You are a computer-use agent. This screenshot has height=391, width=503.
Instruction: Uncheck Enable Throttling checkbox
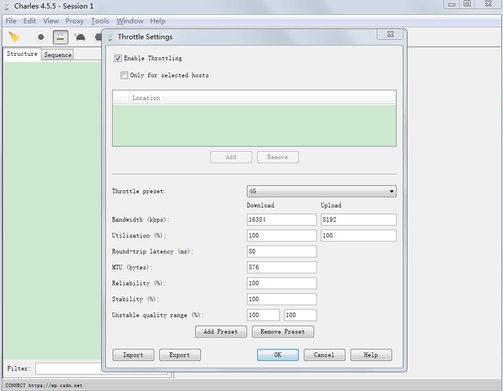click(118, 59)
